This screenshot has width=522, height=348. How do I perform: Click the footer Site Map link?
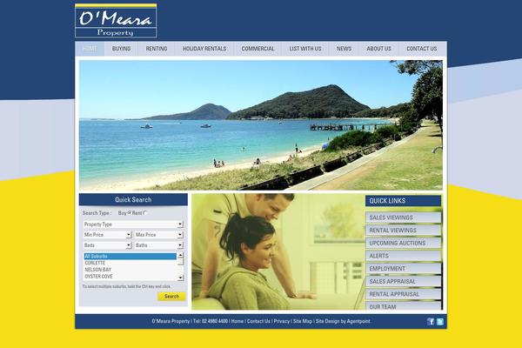point(303,321)
